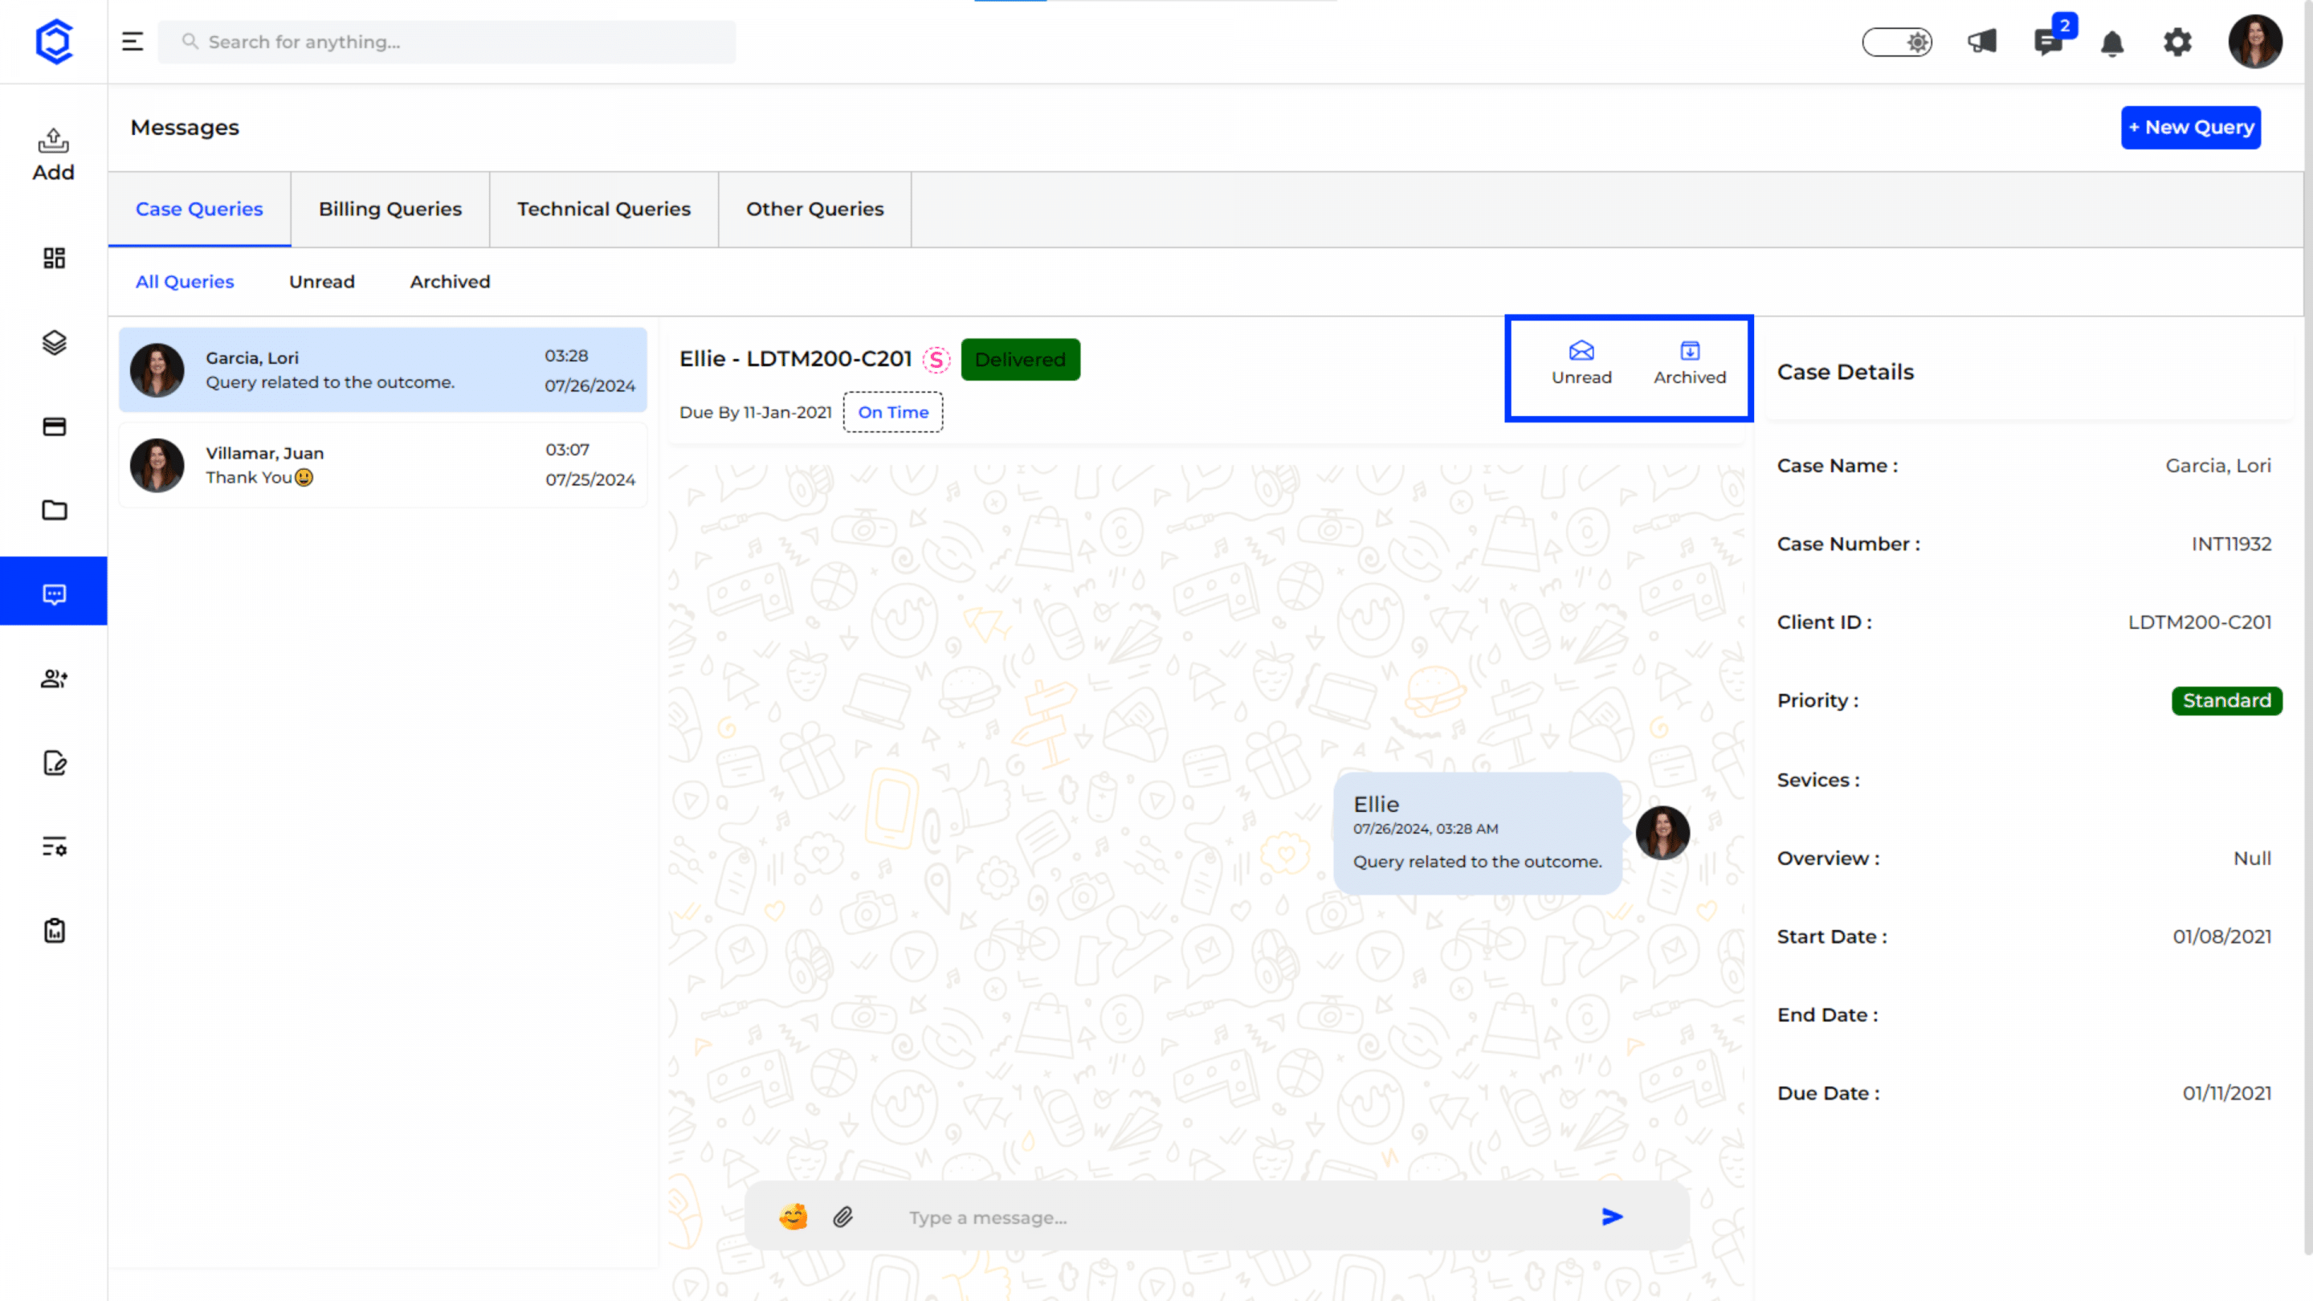
Task: Open the emoji picker in message box
Action: point(793,1217)
